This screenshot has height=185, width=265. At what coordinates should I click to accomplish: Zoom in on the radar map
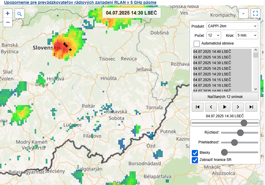point(8,13)
